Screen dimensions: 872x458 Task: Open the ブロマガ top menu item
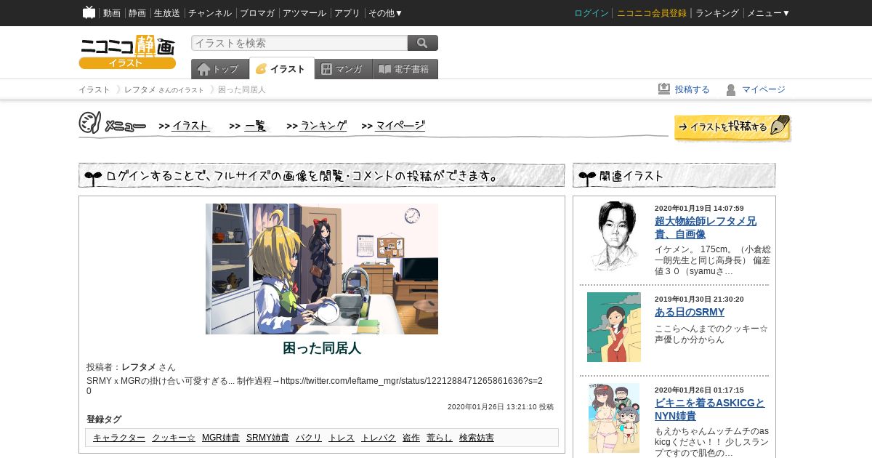[257, 13]
